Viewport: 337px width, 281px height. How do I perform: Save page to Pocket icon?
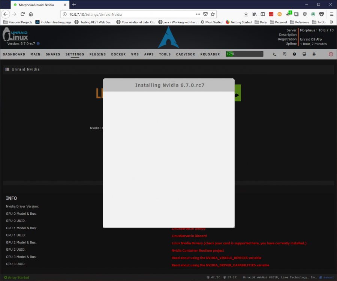point(205,14)
